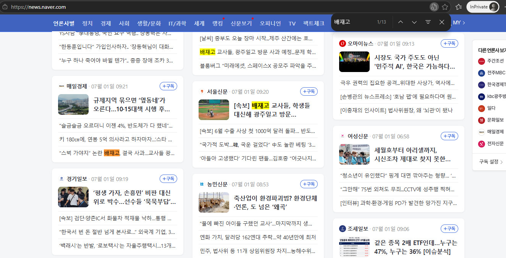Open the InPrivate profile button
Viewport: 506px width, 258px height.
click(483, 7)
